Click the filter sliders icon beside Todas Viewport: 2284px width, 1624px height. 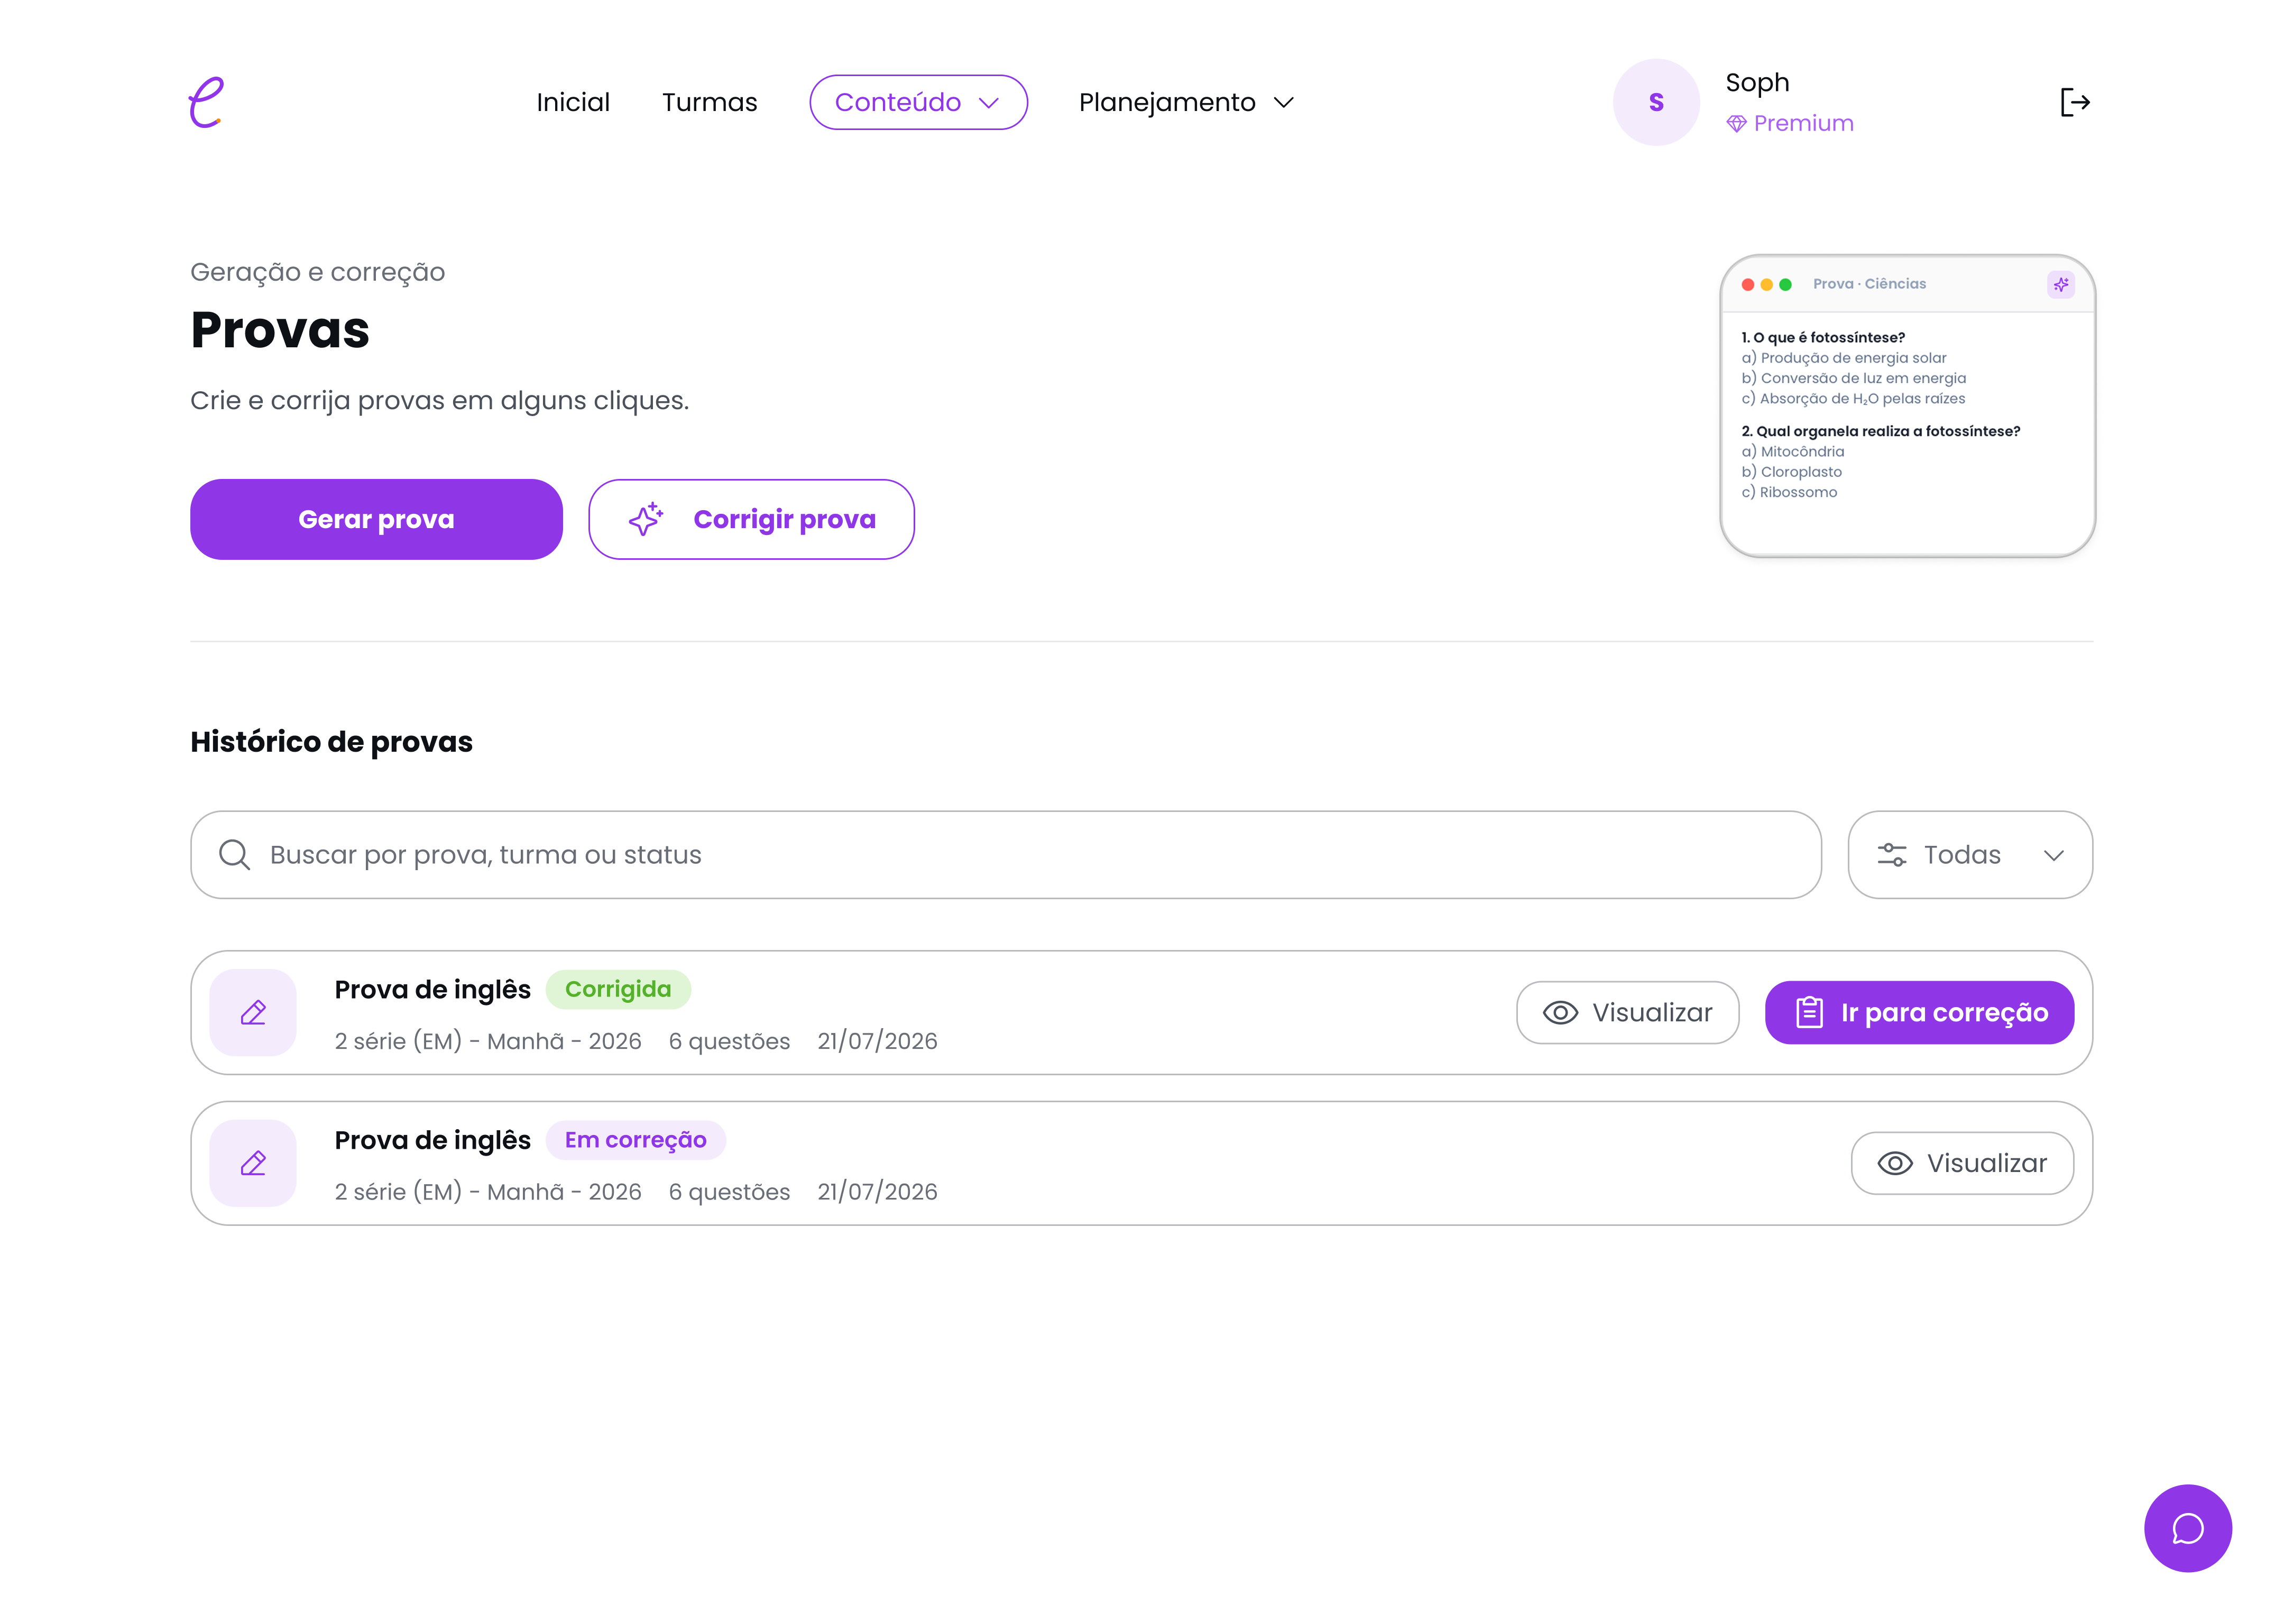point(1892,855)
